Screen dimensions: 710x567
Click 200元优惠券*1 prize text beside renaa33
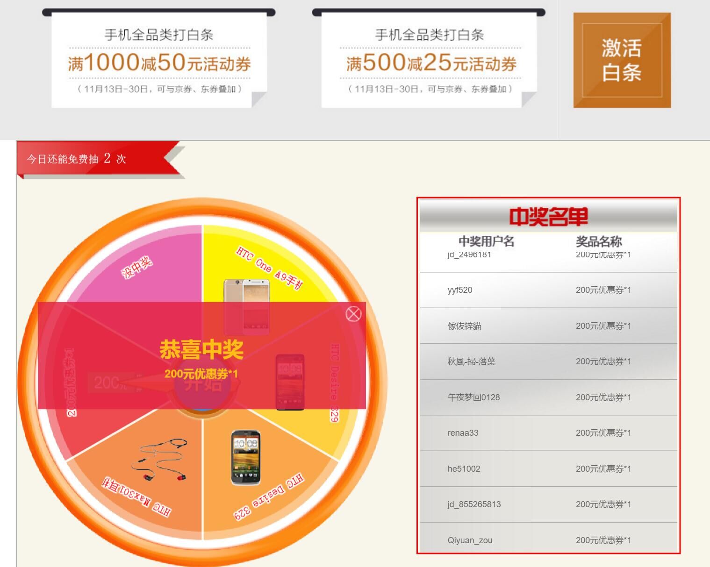click(603, 432)
